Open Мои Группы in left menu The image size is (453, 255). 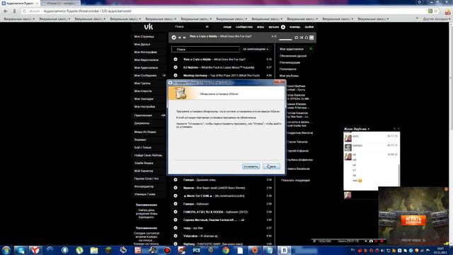(x=142, y=84)
